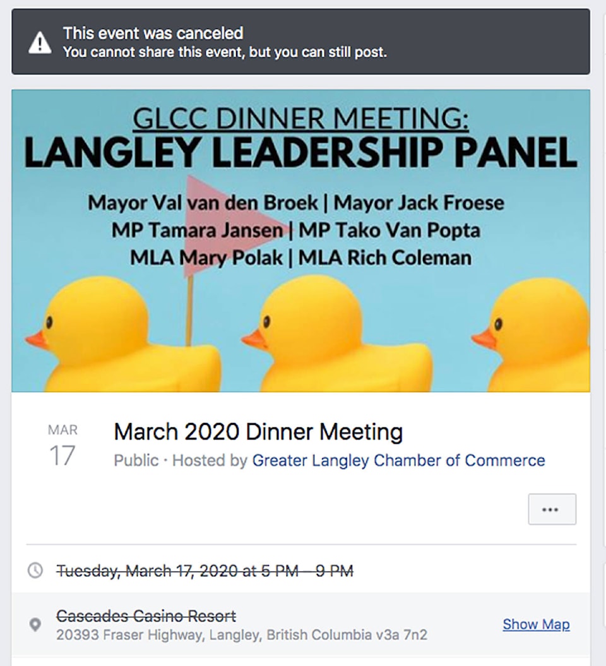Click the Public visibility label under the title
606x666 pixels.
click(136, 460)
